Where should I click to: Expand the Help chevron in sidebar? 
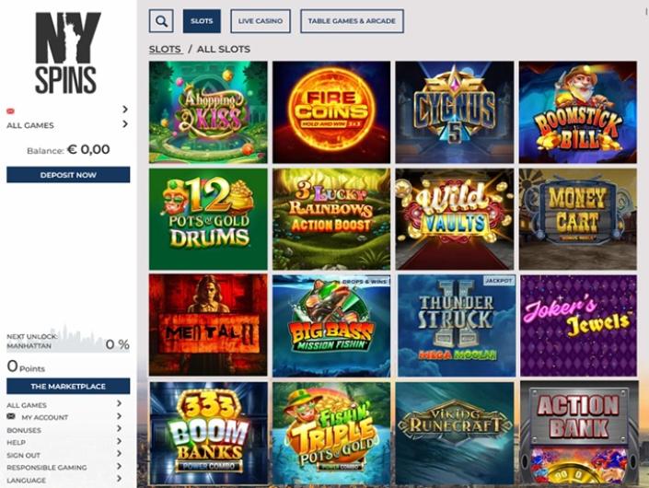(x=119, y=441)
